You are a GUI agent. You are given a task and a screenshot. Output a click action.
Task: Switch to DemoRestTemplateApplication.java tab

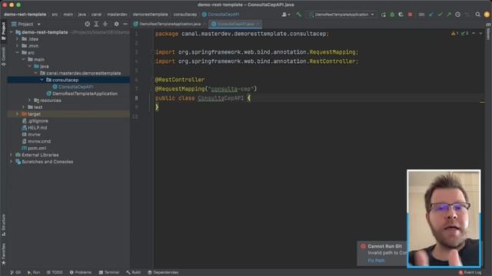coord(169,24)
